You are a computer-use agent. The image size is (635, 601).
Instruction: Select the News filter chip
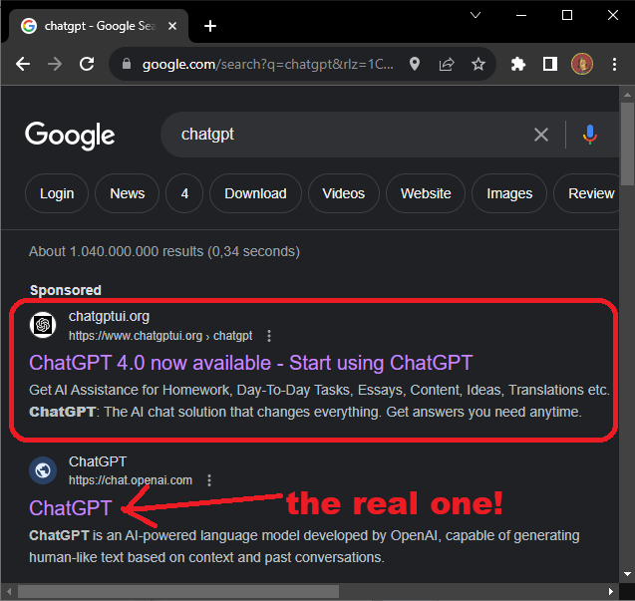(127, 193)
